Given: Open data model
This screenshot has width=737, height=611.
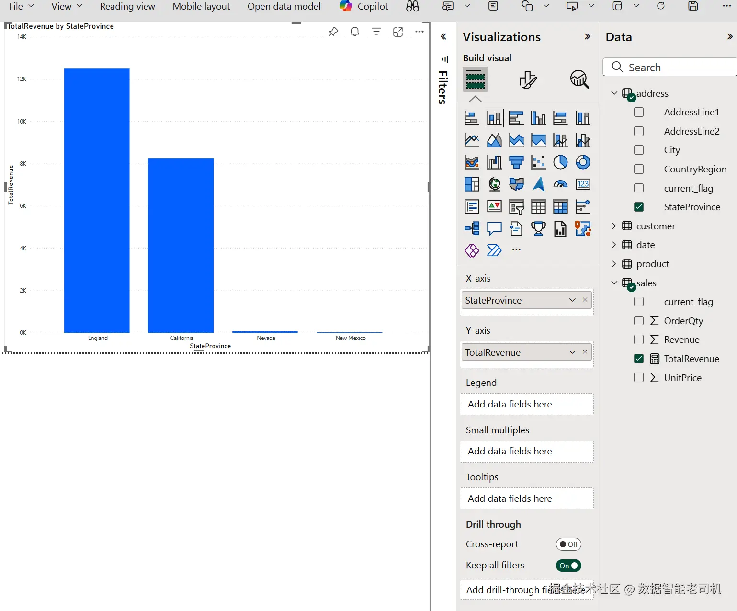Looking at the screenshot, I should [284, 6].
